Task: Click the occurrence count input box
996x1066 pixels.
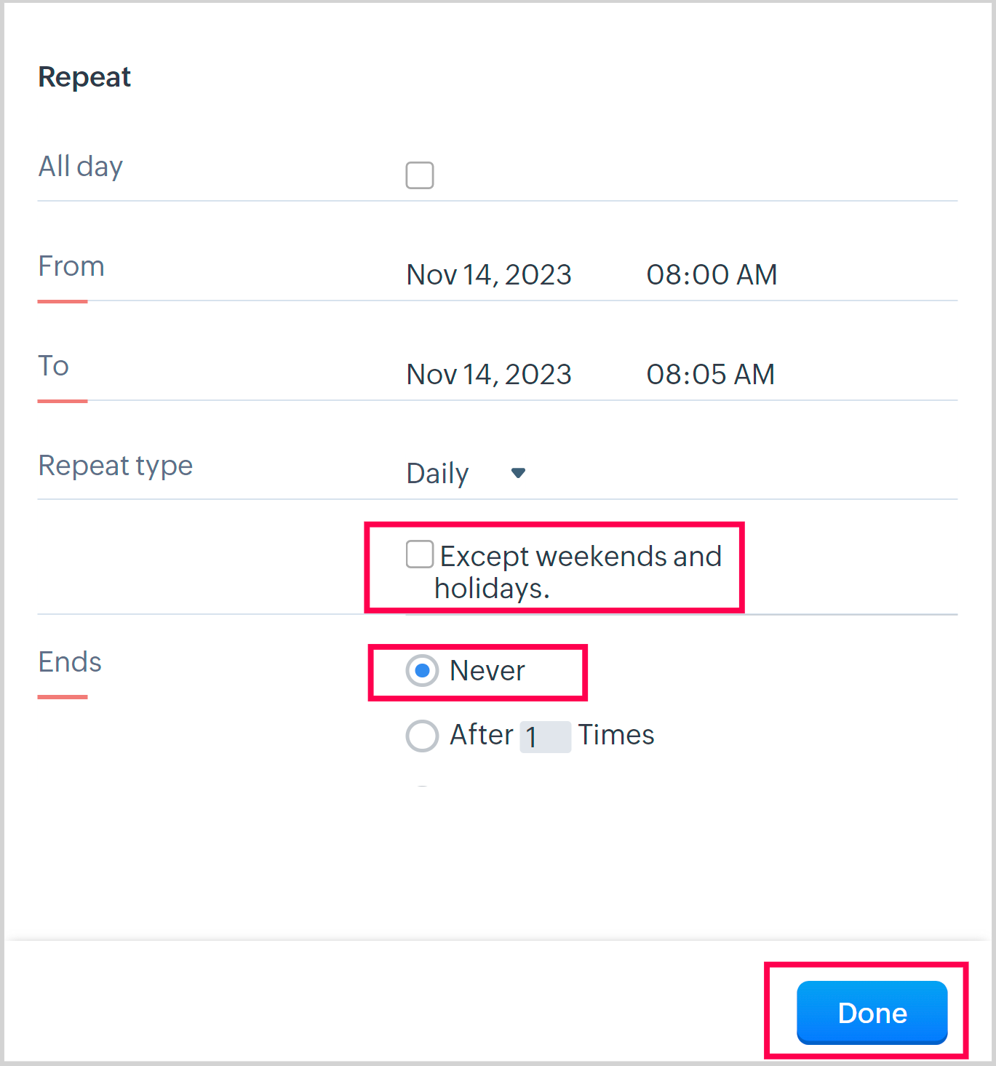Action: pos(545,736)
